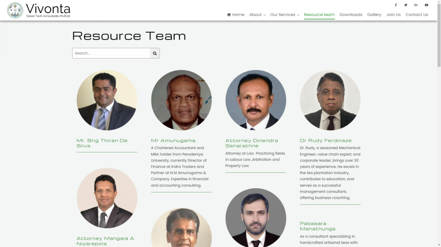Open the Gallery page
The width and height of the screenshot is (441, 247).
(x=374, y=14)
